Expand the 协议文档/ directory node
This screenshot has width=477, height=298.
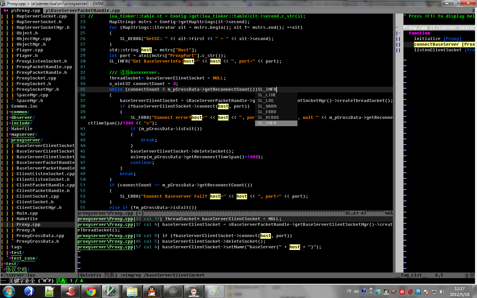click(17, 270)
